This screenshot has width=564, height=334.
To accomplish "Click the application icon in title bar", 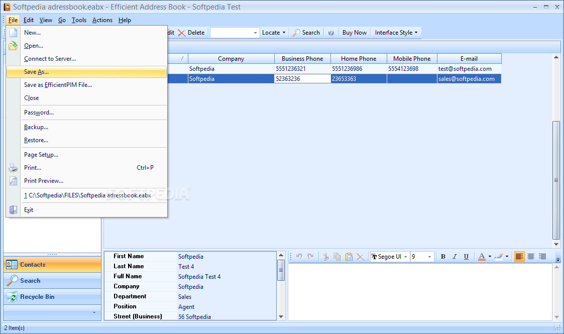I will (7, 7).
